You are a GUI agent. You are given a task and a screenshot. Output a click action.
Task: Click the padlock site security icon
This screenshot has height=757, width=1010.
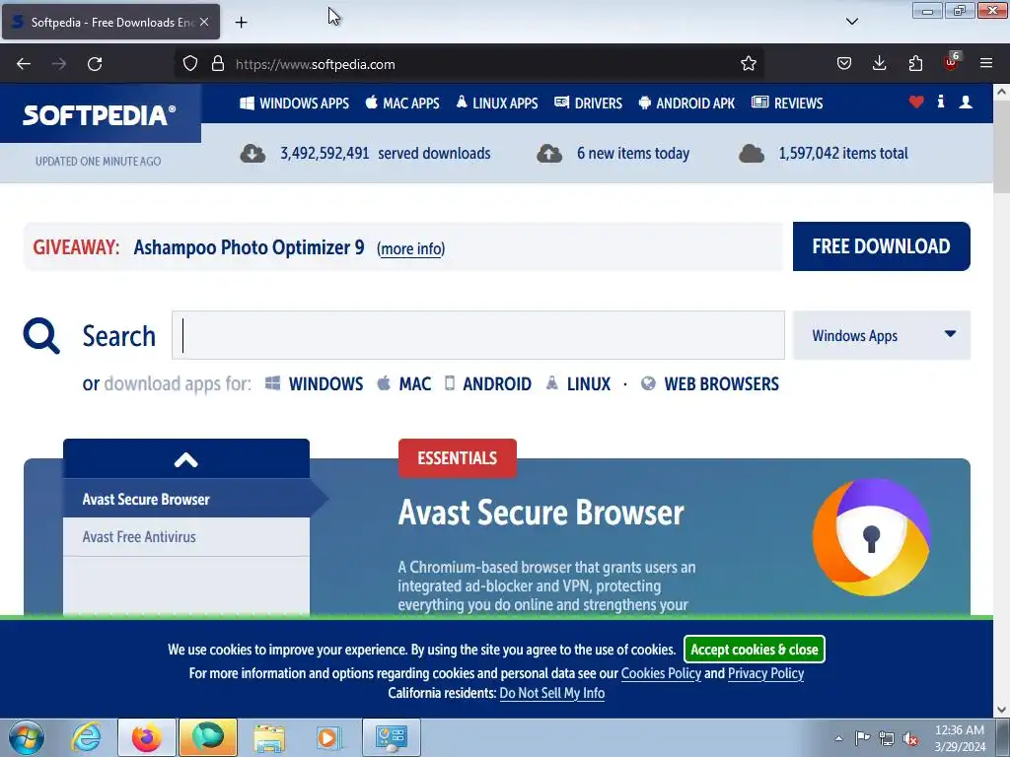pyautogui.click(x=218, y=64)
